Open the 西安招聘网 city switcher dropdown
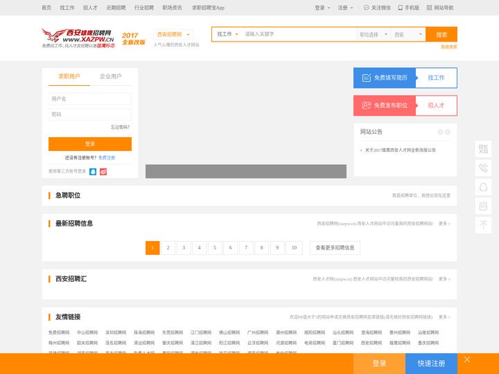 [173, 35]
